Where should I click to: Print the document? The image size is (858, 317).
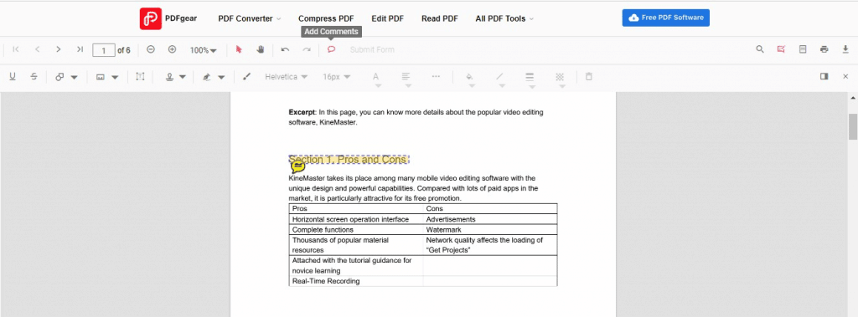click(x=824, y=49)
